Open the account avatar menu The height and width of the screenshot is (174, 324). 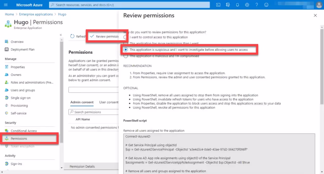pyautogui.click(x=319, y=5)
